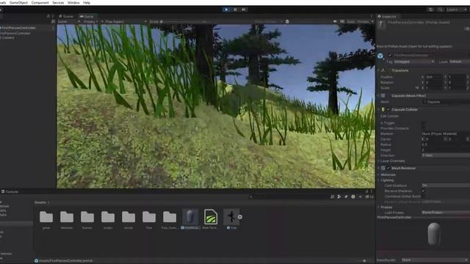Open the Services menu
Viewport: 470px width, 264px height.
58,2
